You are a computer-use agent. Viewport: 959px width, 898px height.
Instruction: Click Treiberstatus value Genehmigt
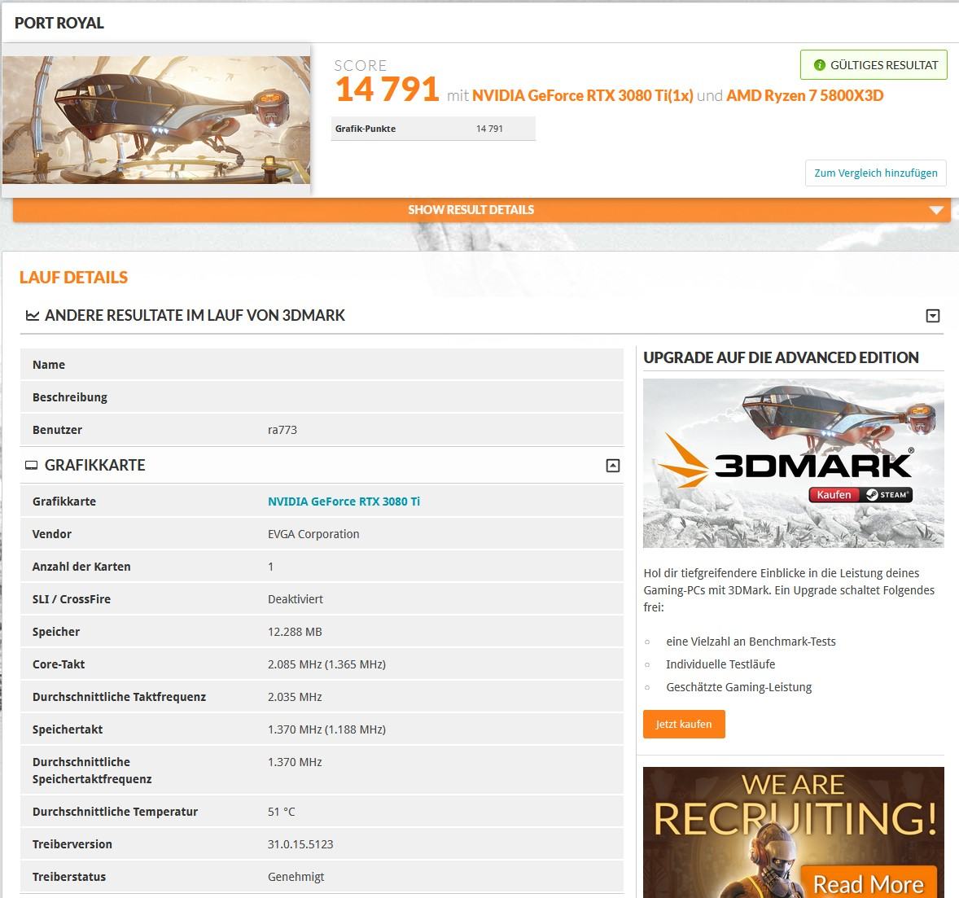pyautogui.click(x=296, y=877)
